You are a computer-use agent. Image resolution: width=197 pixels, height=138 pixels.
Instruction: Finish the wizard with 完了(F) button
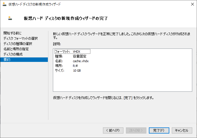coord(159,130)
